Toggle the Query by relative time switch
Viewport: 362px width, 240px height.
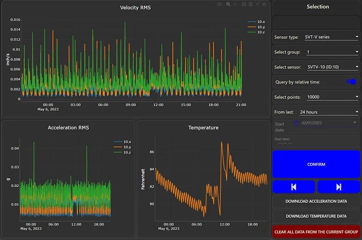pyautogui.click(x=351, y=82)
